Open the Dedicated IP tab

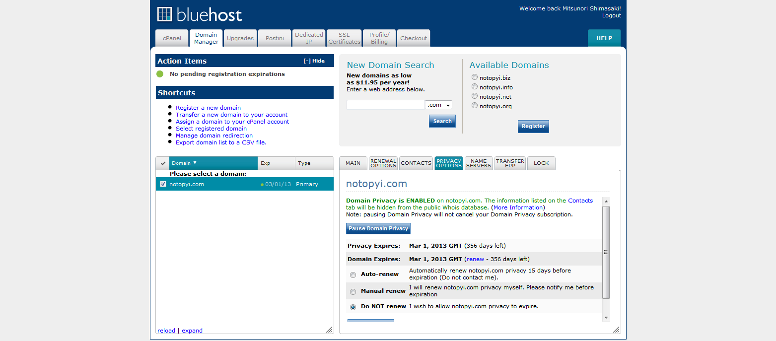(x=309, y=38)
